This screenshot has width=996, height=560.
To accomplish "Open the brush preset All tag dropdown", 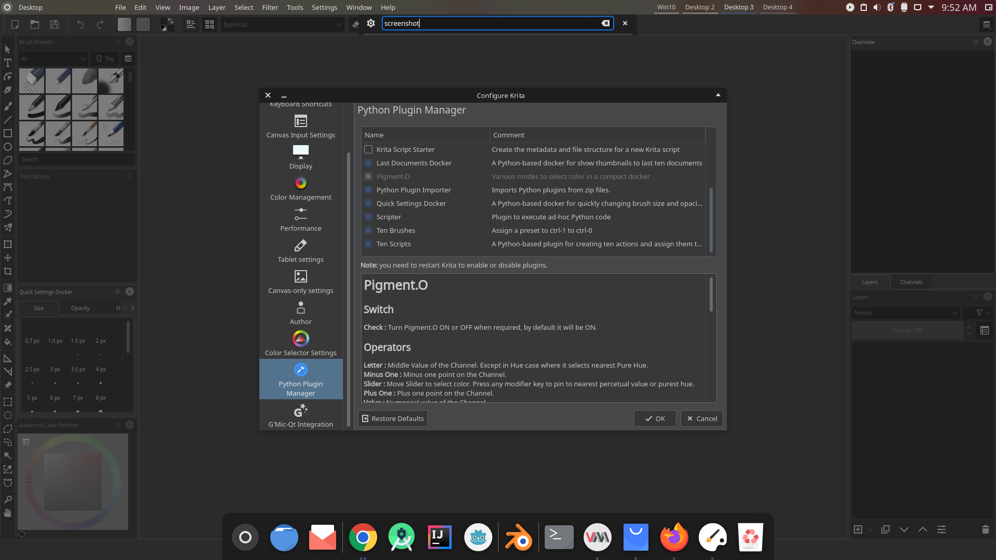I will pyautogui.click(x=53, y=59).
